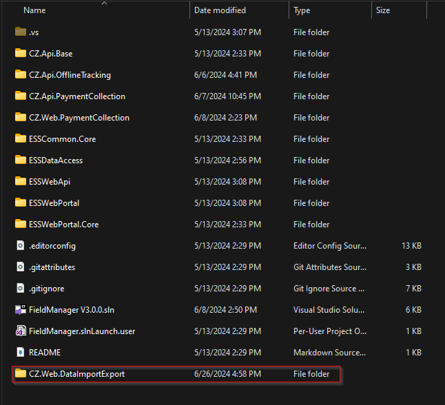Image resolution: width=445 pixels, height=405 pixels.
Task: Click the 3 KB size value
Action: click(x=413, y=267)
